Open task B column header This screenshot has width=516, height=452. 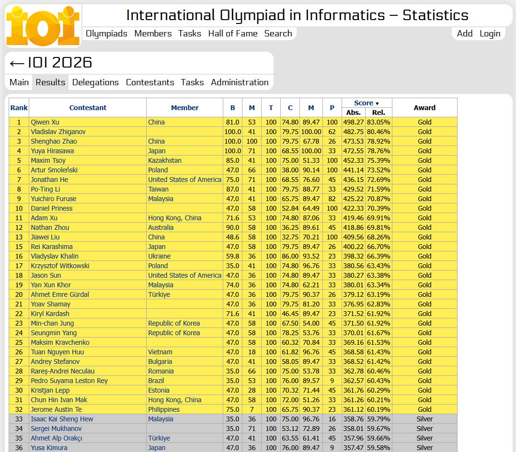coord(233,108)
